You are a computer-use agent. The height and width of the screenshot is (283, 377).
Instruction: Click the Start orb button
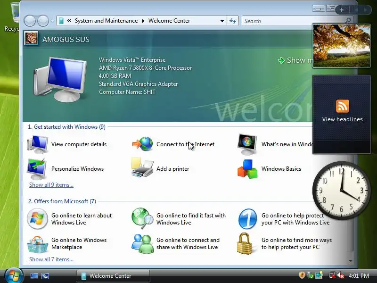14,276
